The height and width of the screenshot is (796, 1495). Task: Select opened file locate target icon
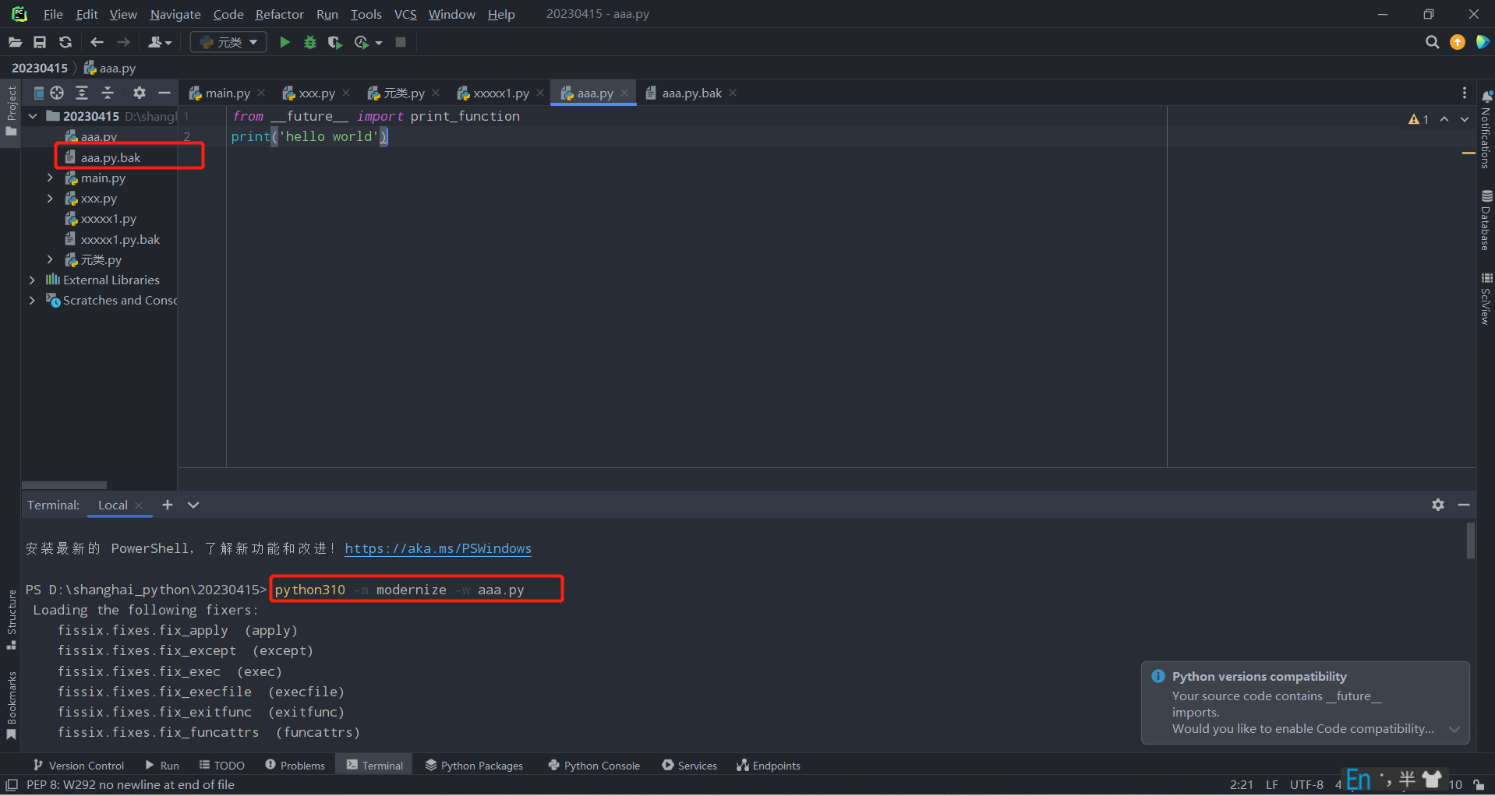point(57,93)
